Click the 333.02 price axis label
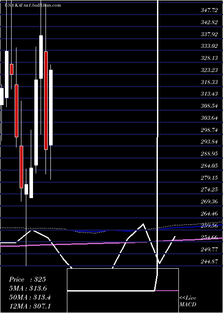The height and width of the screenshot is (313, 223). pyautogui.click(x=209, y=47)
